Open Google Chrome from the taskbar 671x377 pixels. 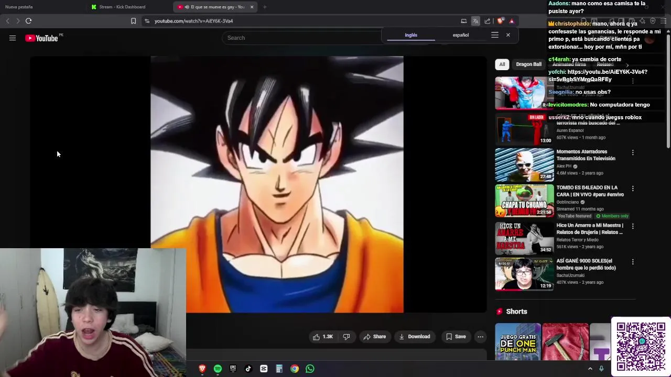click(x=295, y=369)
